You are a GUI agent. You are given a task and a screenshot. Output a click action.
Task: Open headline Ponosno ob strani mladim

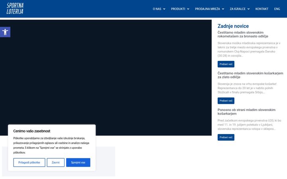tap(246, 112)
